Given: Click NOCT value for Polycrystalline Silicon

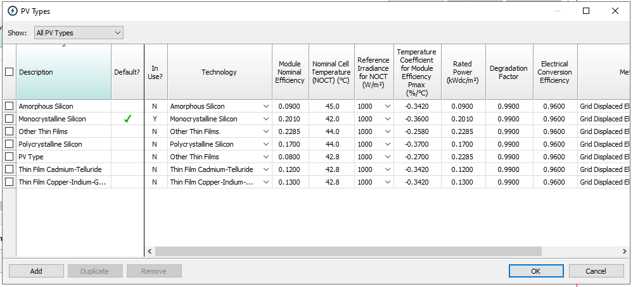Looking at the screenshot, I should tap(331, 144).
